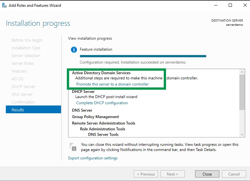Screen dimensions: 250x181
Task: Select Remote Server Administration Tools entry
Action: coord(103,123)
